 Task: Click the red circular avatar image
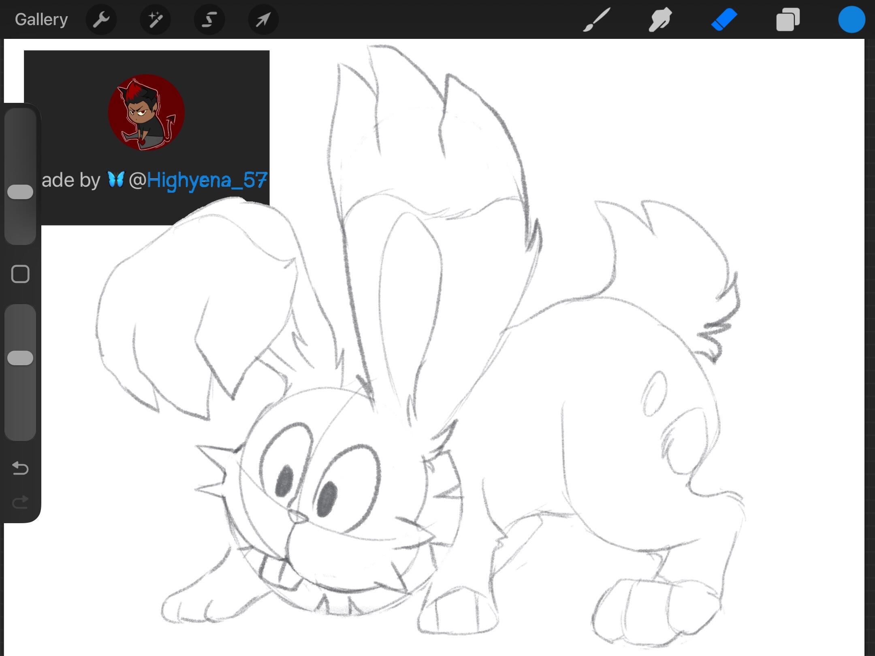tap(146, 113)
